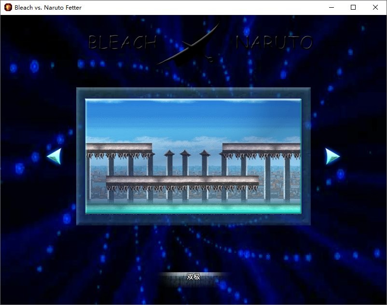This screenshot has height=305, width=387.
Task: Click the left arrow to view previous stage
Action: (x=54, y=156)
